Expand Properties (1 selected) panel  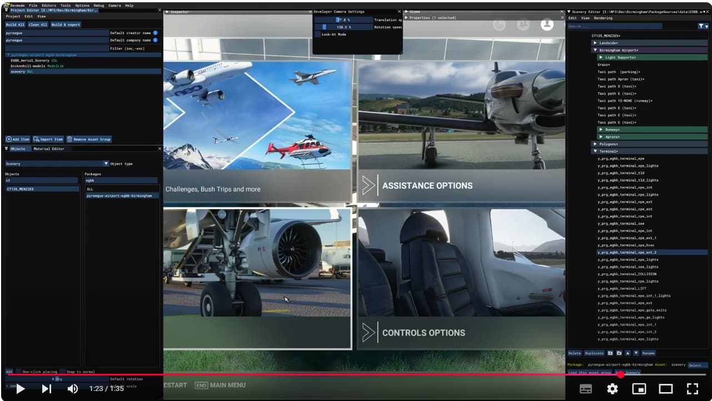click(x=406, y=18)
